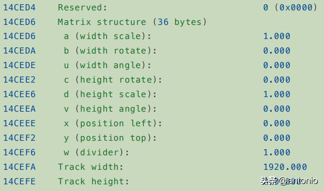Click the "c (height rotate):" label

click(x=113, y=80)
